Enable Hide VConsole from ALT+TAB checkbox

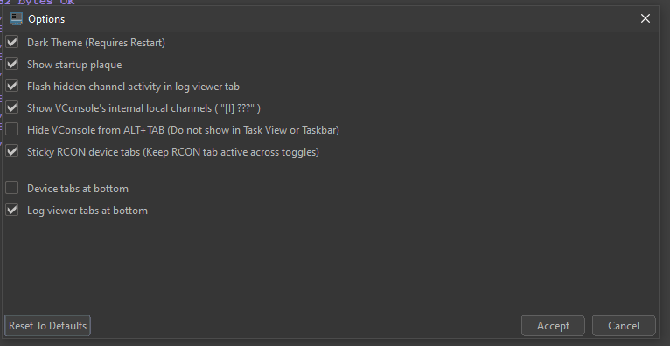click(x=12, y=129)
